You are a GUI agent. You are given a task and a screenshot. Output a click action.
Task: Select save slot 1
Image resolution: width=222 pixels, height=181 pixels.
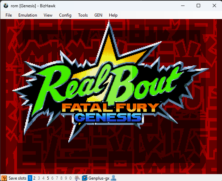pyautogui.click(x=30, y=178)
